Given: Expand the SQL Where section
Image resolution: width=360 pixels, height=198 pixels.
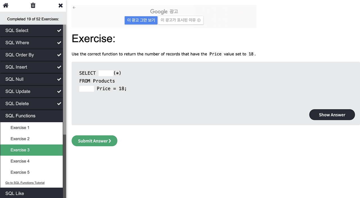Looking at the screenshot, I should pos(31,43).
